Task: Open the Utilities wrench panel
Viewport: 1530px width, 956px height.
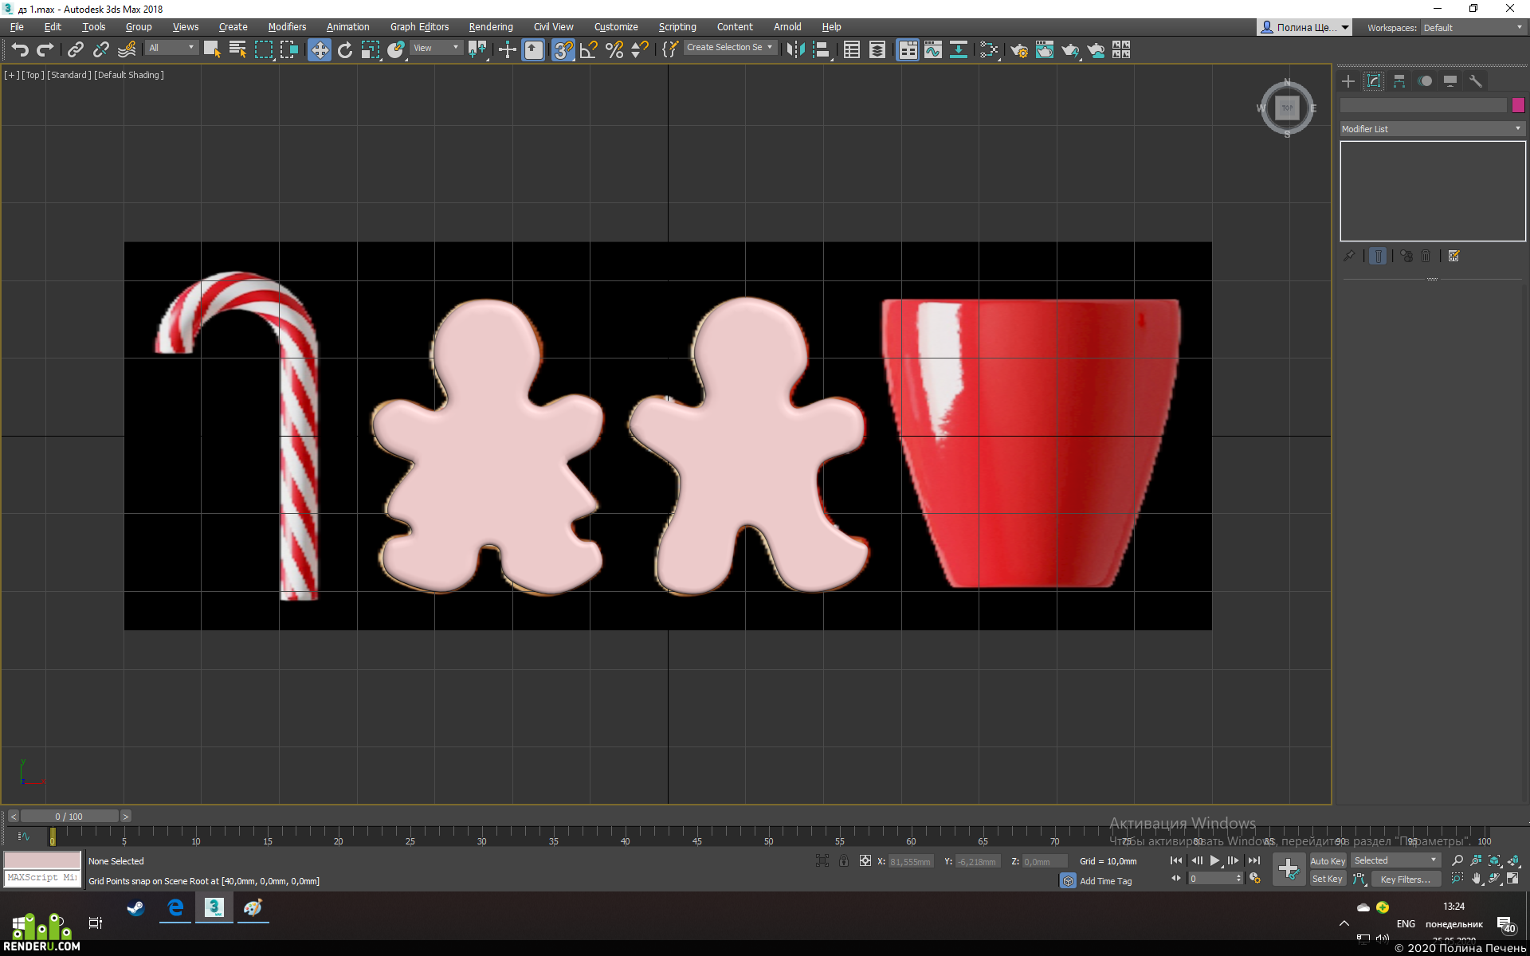Action: pyautogui.click(x=1475, y=81)
